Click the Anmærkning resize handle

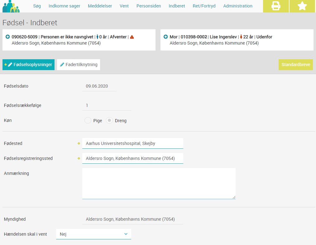234,197
